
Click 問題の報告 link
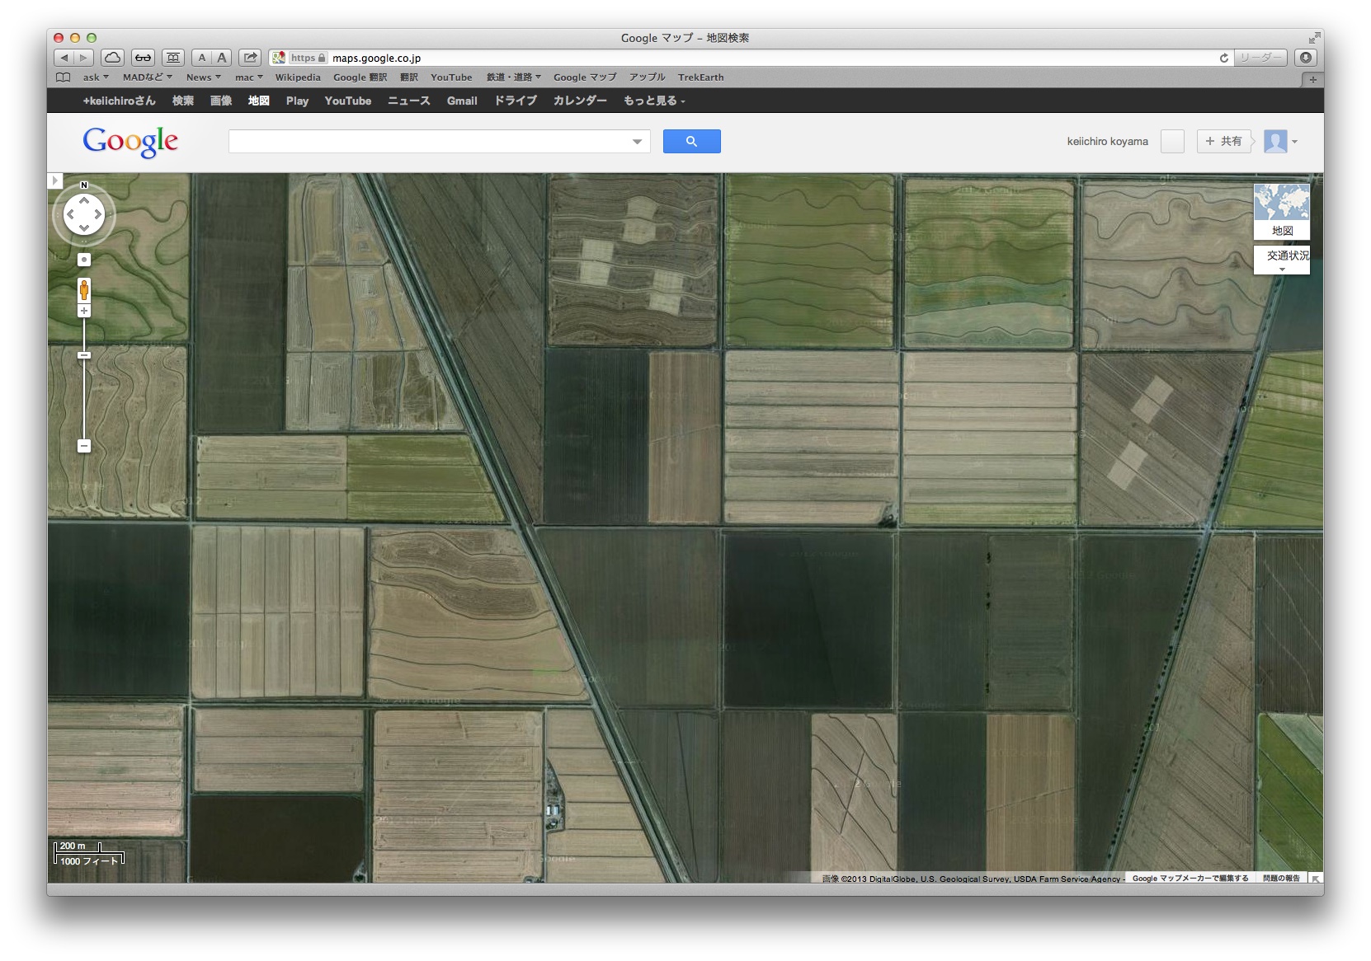coord(1281,879)
